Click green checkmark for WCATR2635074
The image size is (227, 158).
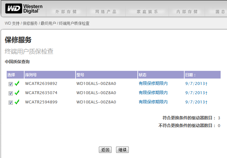17,93
